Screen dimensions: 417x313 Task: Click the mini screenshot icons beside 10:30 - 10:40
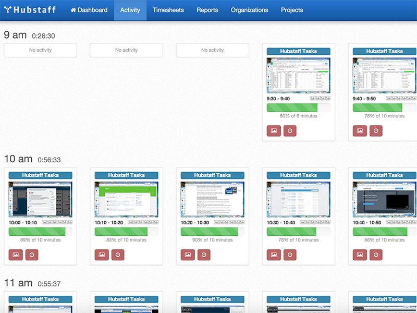[315, 223]
